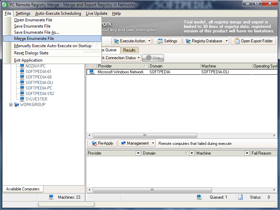Open the Management dropdown arrow
280x210 pixels.
(x=153, y=143)
